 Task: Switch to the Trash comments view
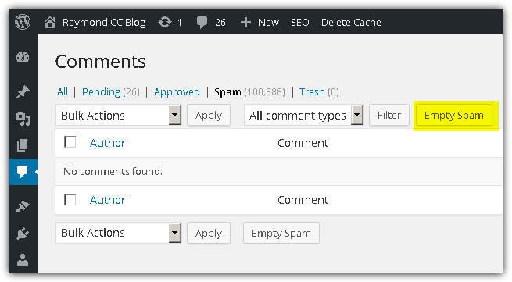pos(312,92)
